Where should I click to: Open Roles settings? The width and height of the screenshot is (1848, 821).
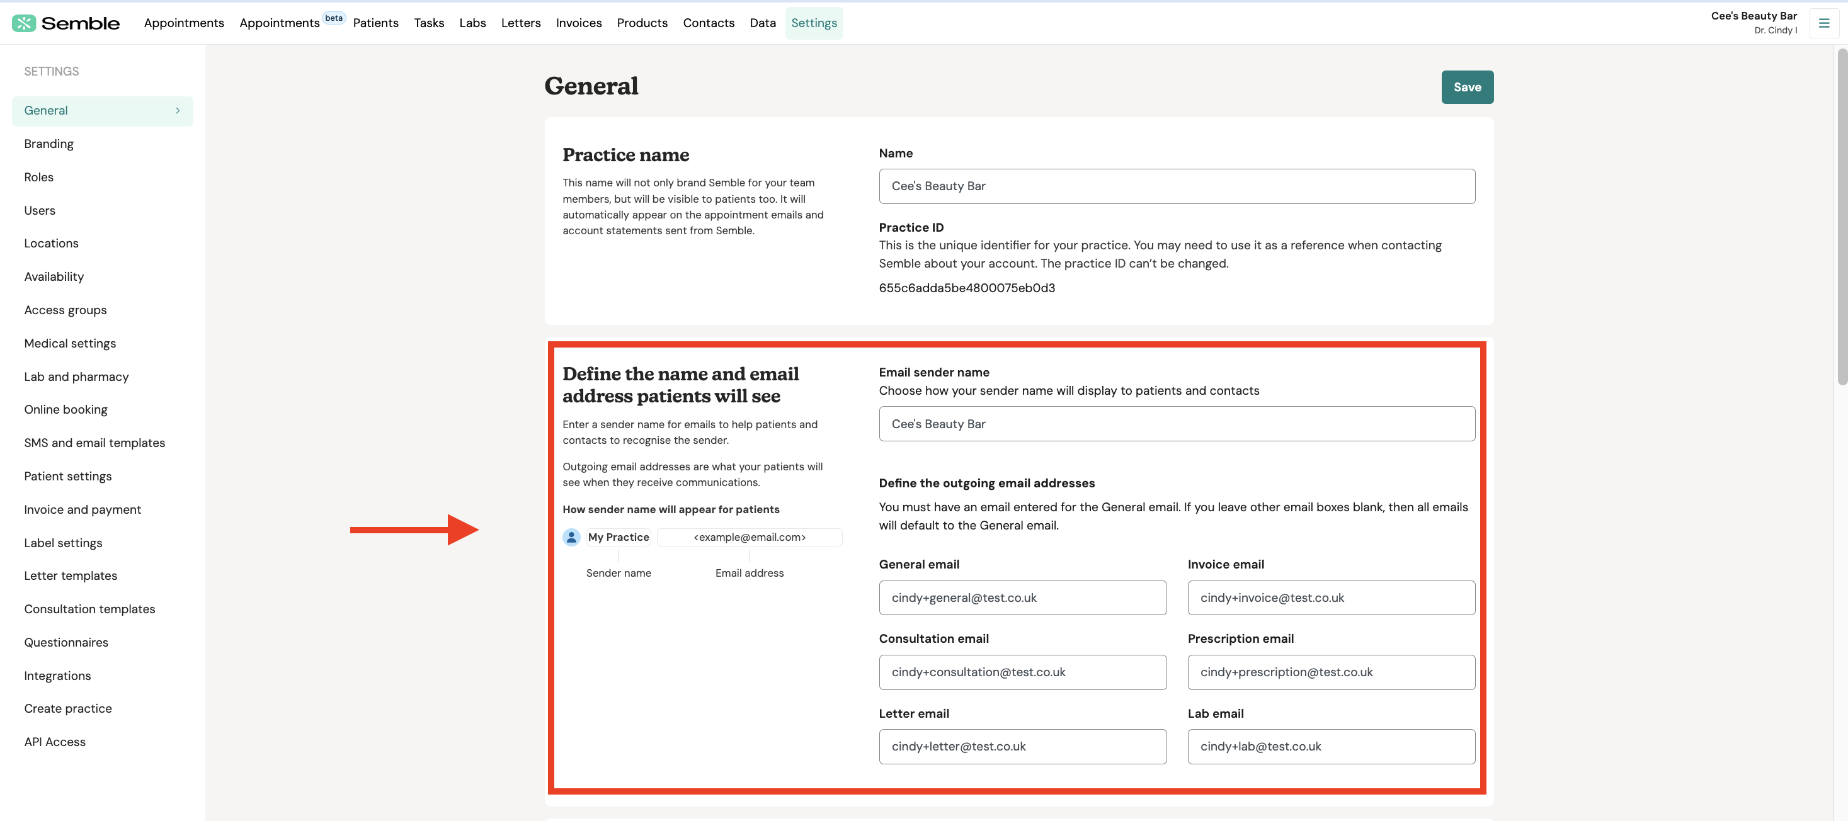point(39,177)
